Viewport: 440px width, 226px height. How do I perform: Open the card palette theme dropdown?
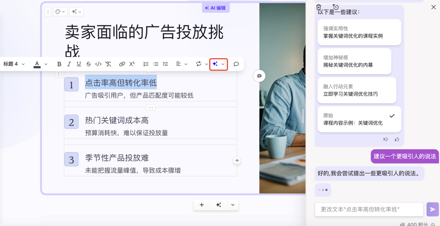tap(60, 12)
